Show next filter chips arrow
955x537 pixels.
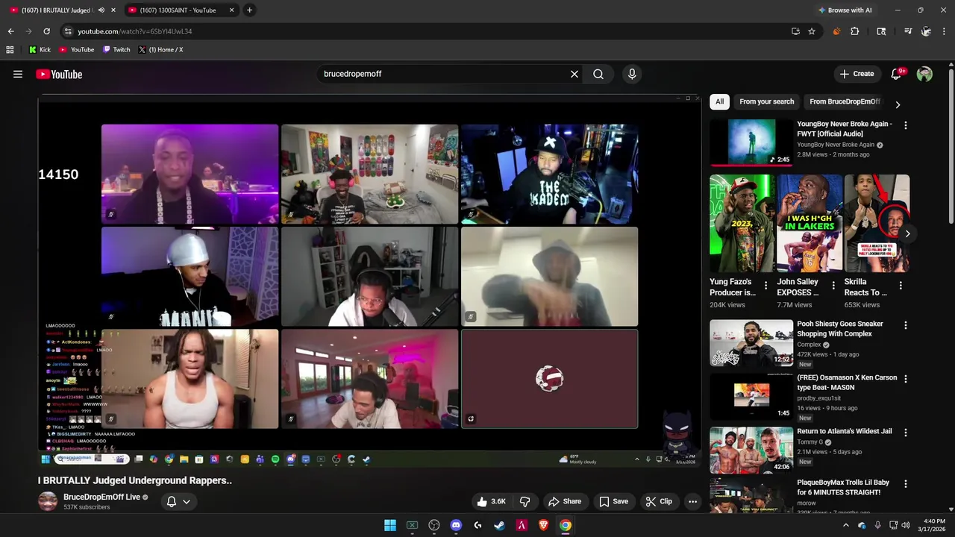898,104
